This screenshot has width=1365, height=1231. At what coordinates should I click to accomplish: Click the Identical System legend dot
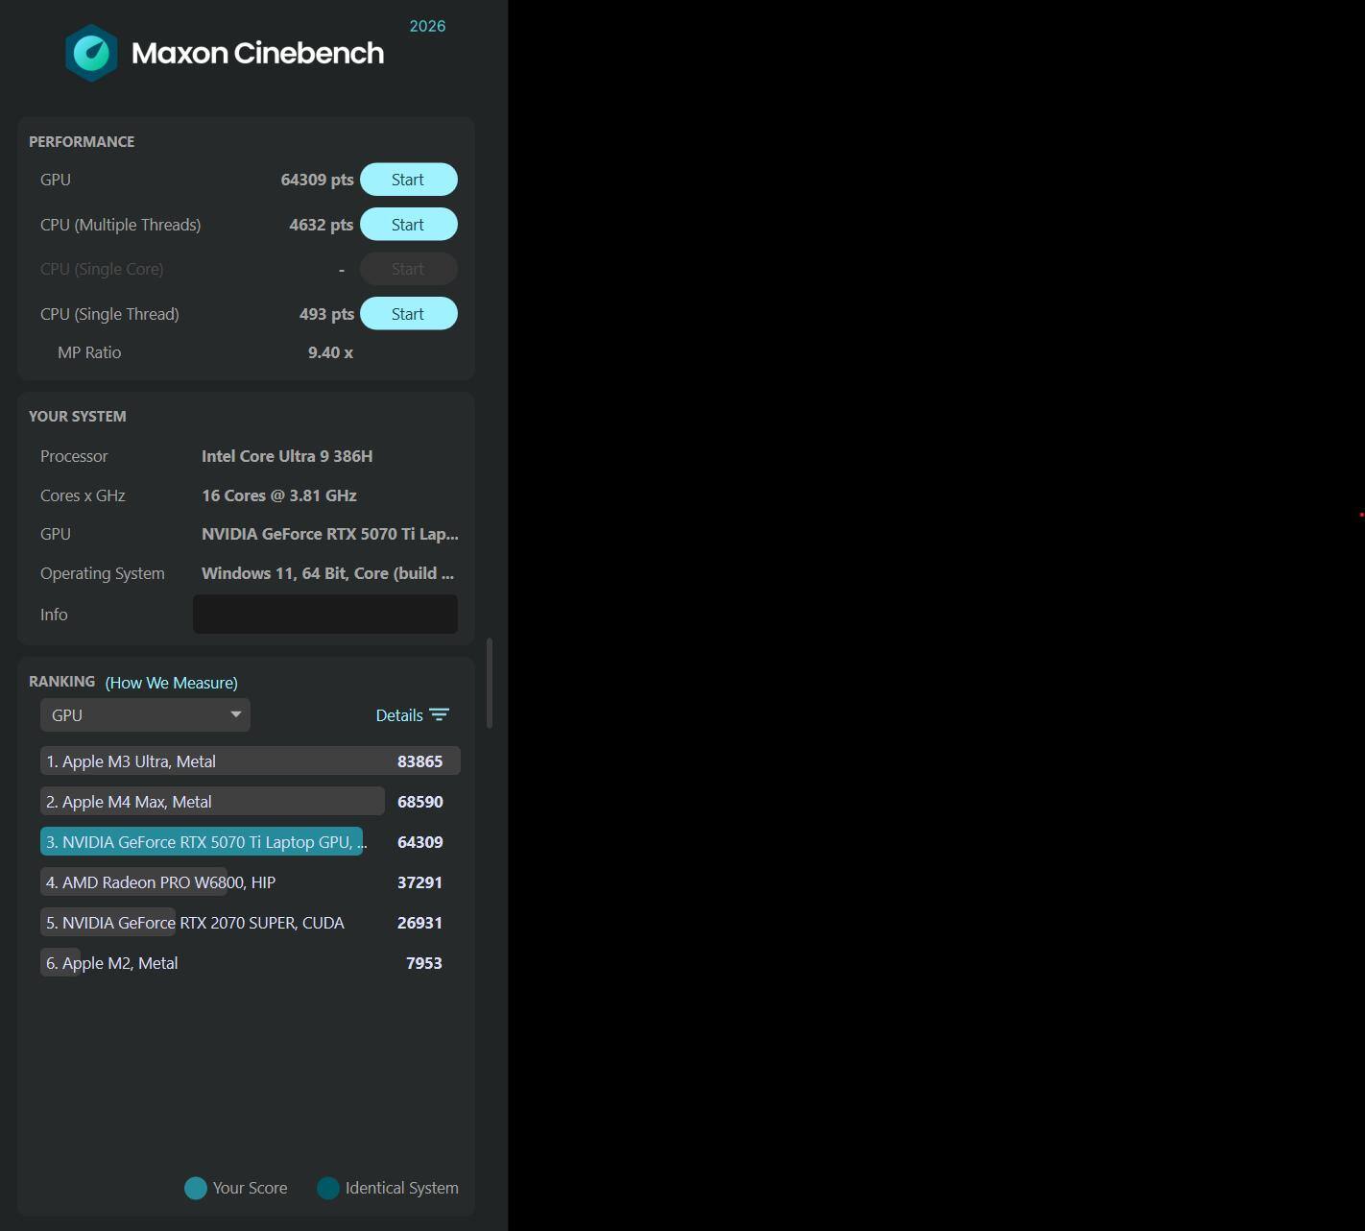(x=328, y=1189)
